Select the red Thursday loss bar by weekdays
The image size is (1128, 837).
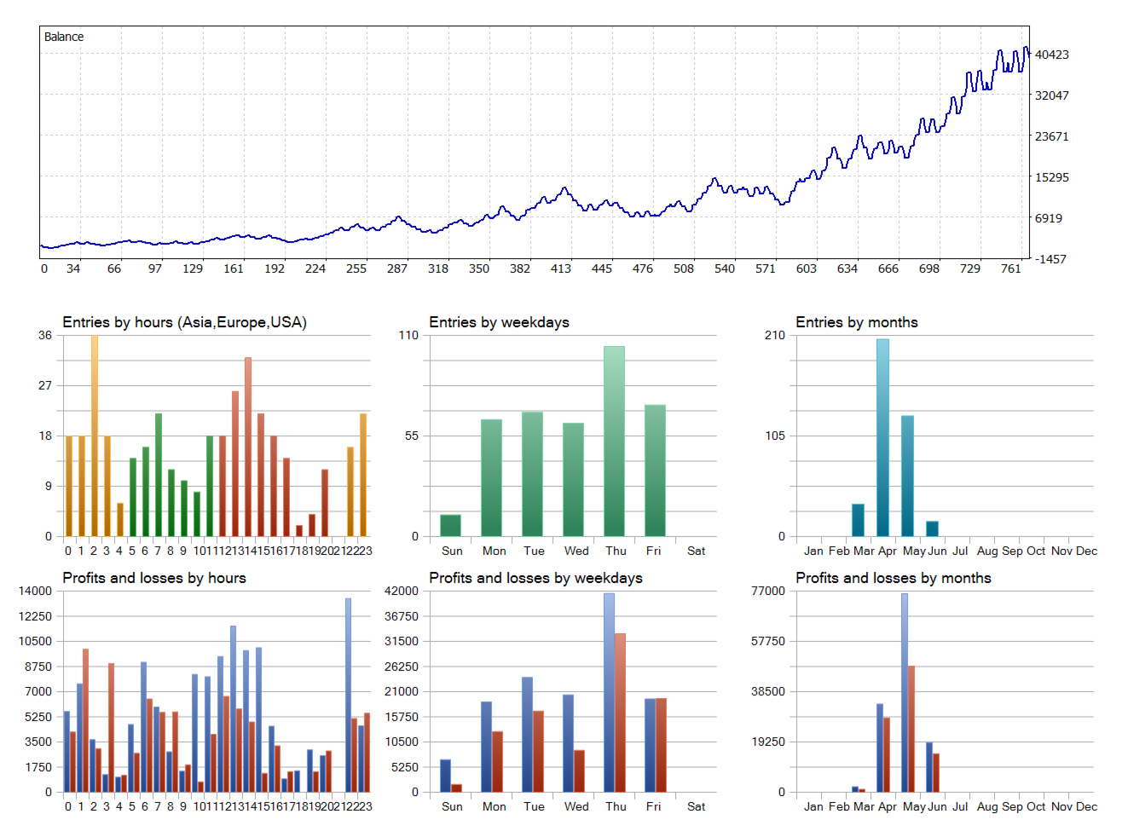point(620,713)
